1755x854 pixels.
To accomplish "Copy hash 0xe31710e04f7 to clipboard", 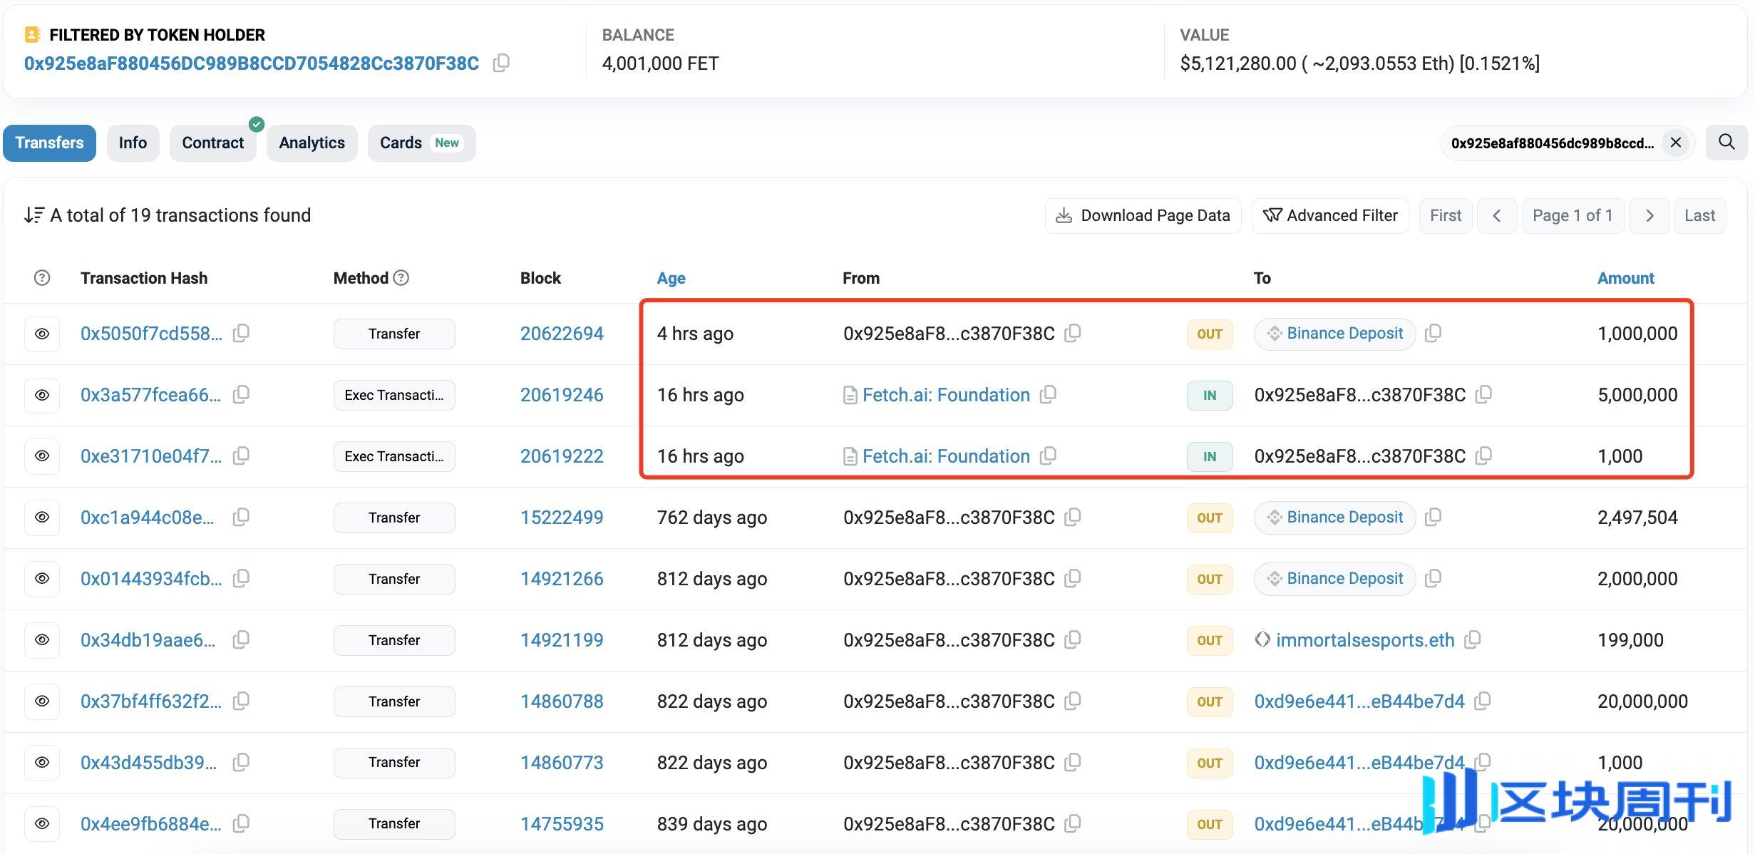I will coord(242,456).
